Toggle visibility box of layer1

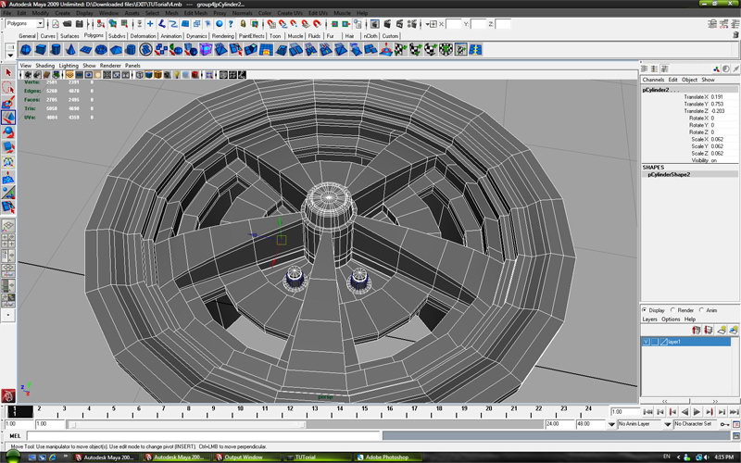coord(647,342)
